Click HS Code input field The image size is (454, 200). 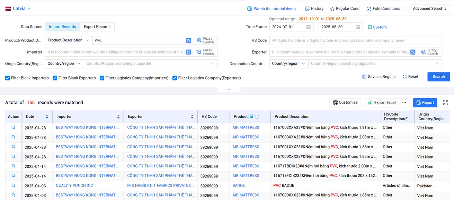[356, 40]
